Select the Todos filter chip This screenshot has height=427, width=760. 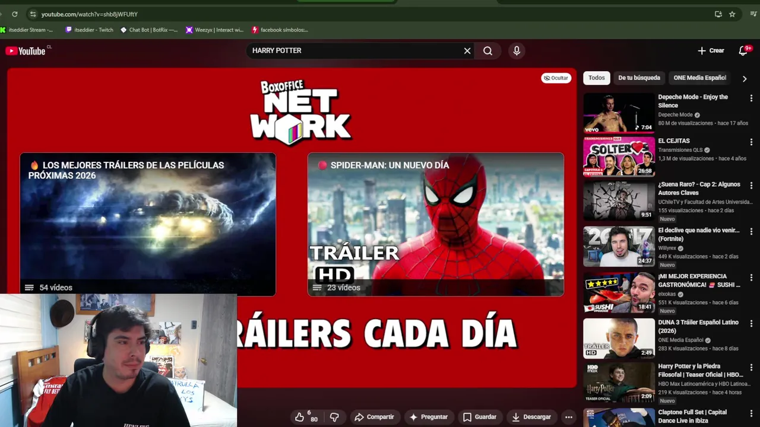(x=597, y=78)
